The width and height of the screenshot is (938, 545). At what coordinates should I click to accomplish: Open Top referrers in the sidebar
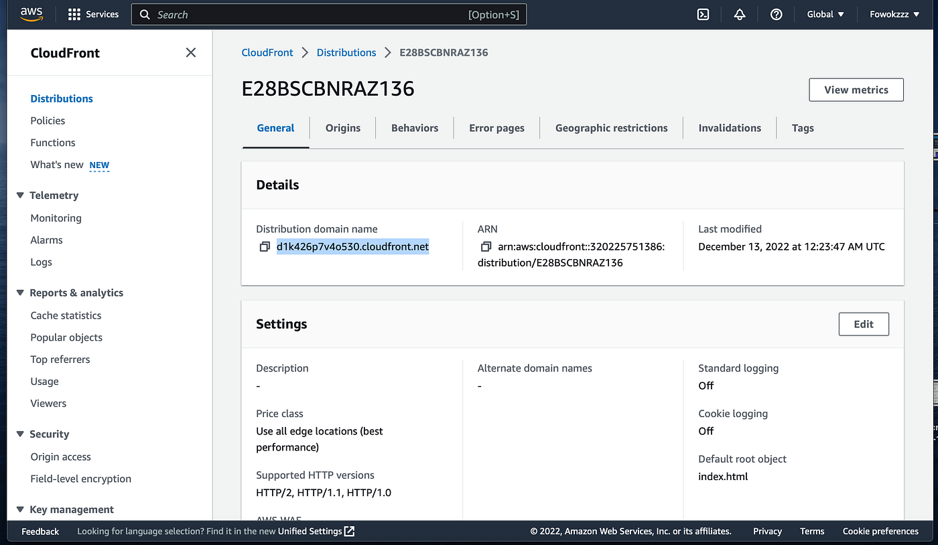coord(60,360)
